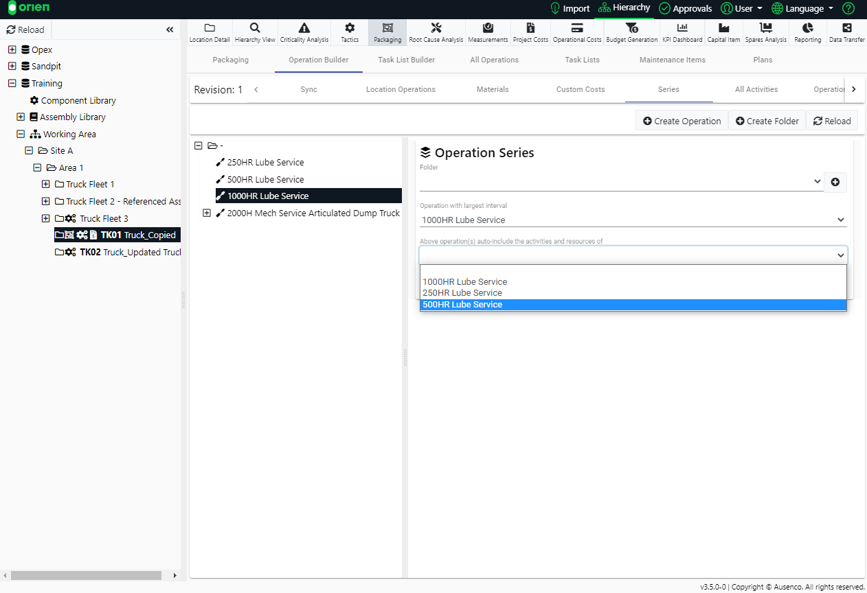The image size is (867, 593).
Task: Open the All Activities sub-tab
Action: [x=756, y=89]
